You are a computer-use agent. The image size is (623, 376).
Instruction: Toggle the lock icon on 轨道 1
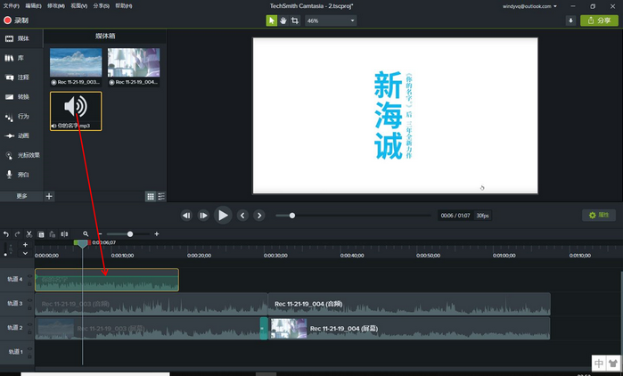coord(29,356)
